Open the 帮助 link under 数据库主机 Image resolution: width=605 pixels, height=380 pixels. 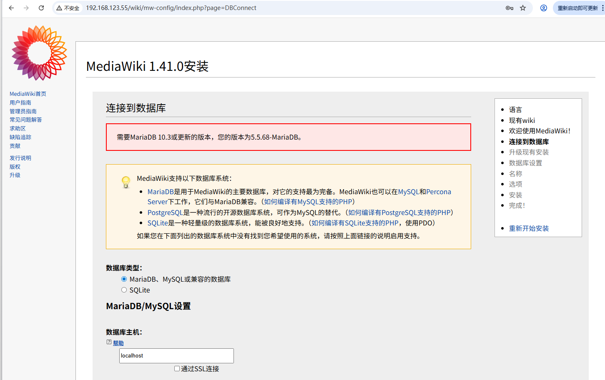[118, 343]
